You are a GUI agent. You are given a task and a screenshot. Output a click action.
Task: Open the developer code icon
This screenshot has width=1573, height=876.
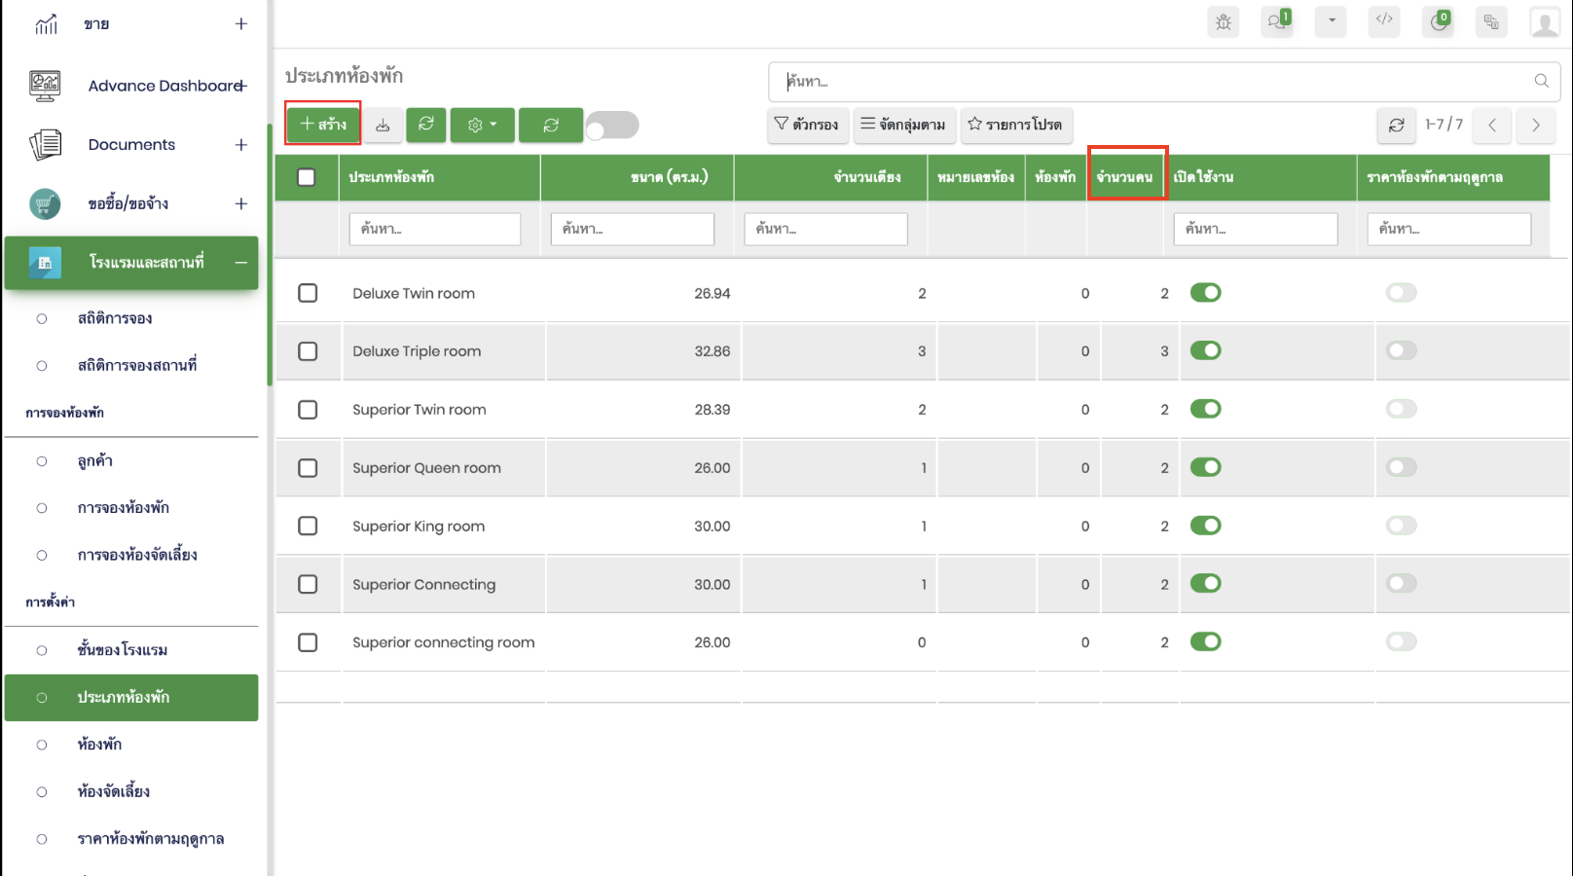(1384, 20)
